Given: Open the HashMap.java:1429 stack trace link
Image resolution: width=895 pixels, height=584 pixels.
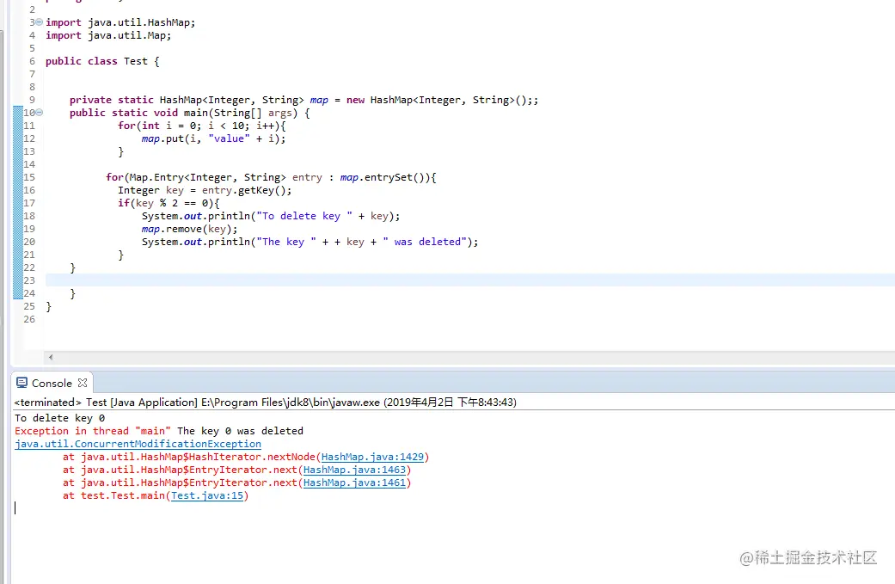Looking at the screenshot, I should click(373, 457).
